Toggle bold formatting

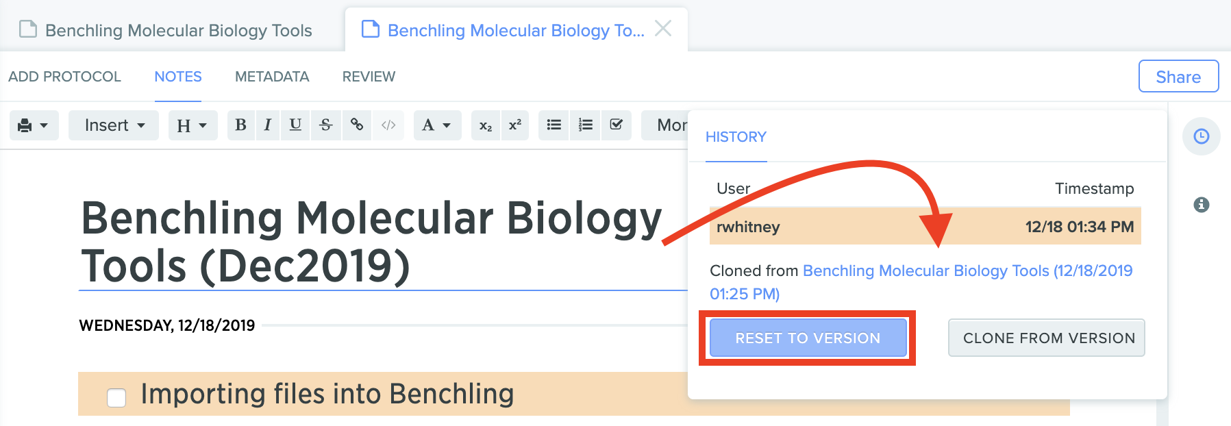(x=240, y=125)
